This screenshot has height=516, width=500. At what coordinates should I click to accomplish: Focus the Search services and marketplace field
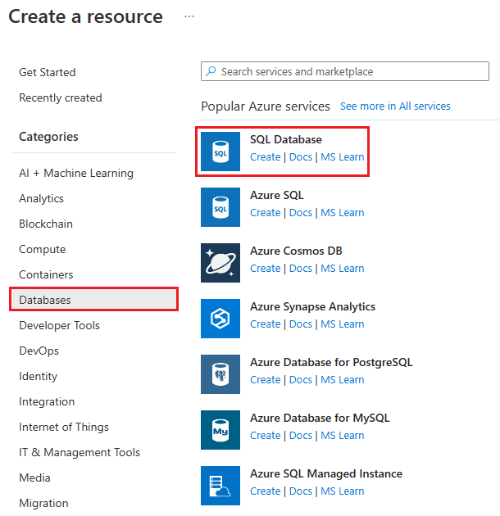pos(345,71)
